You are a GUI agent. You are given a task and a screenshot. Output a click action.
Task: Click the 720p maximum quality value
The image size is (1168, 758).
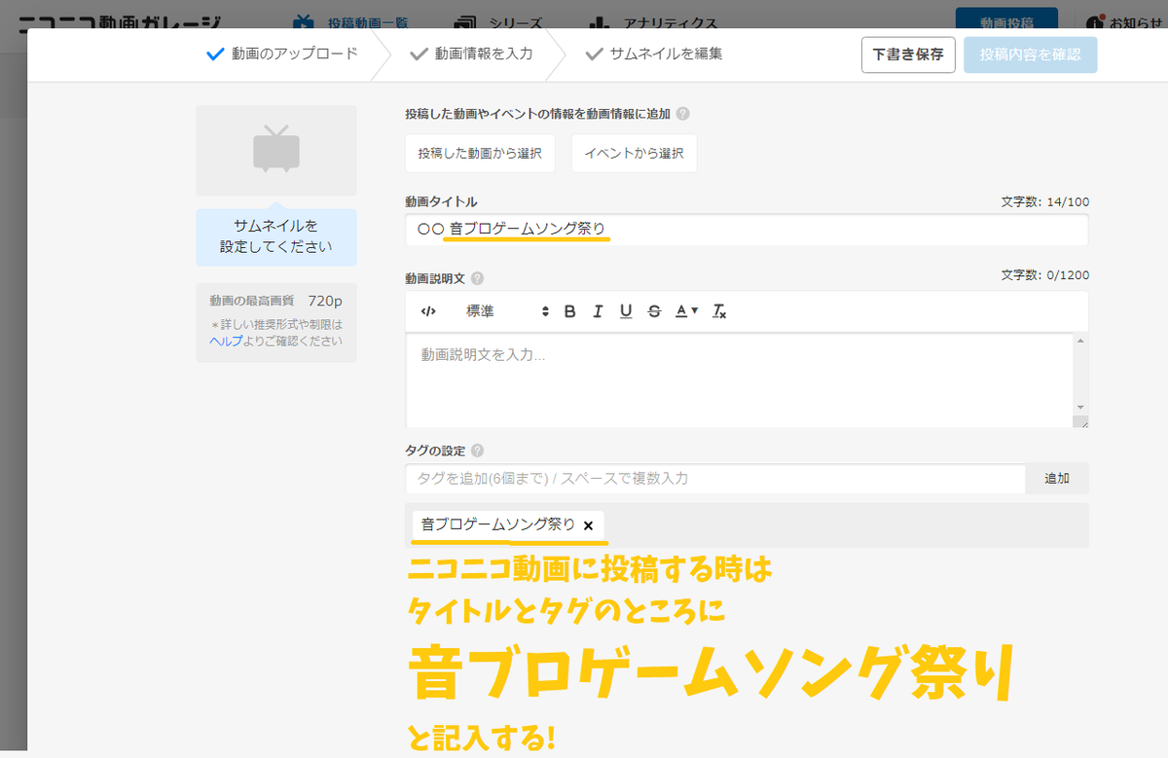(325, 301)
